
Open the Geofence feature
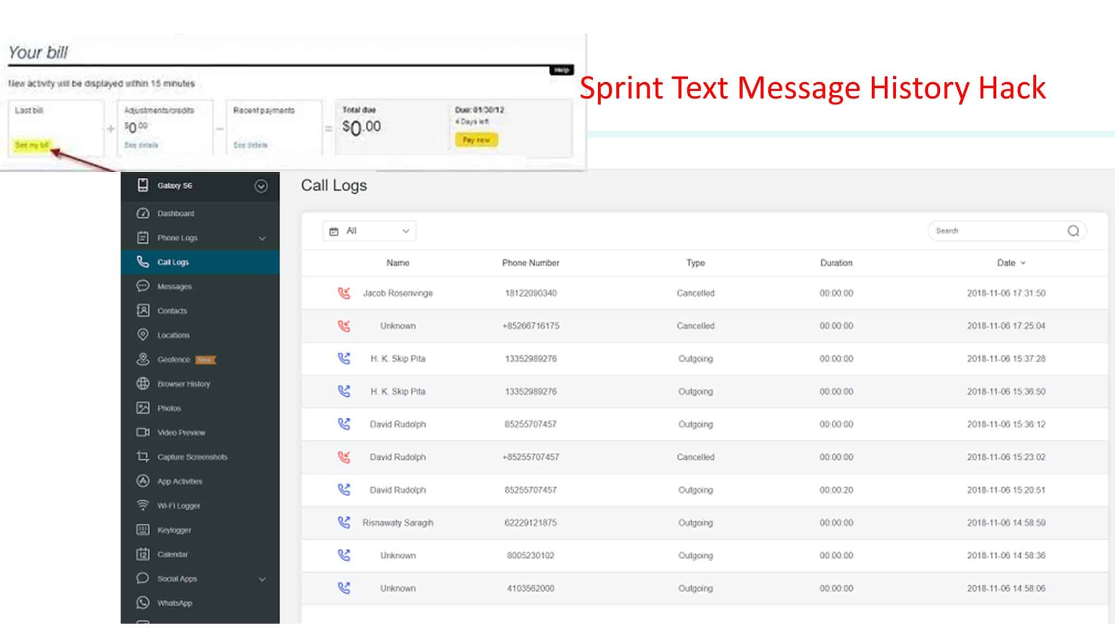tap(173, 359)
